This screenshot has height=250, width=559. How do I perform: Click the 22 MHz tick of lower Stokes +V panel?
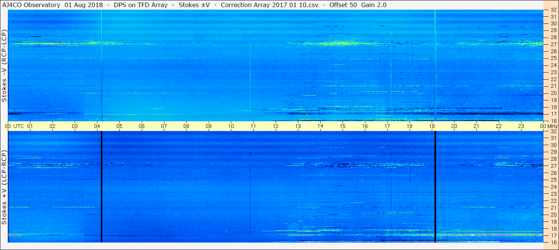coord(553,201)
